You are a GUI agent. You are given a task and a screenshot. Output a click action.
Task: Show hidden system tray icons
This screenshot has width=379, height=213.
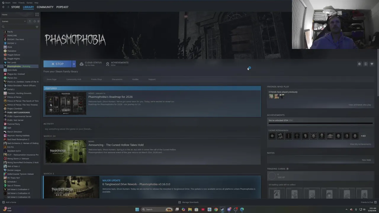coord(346,209)
